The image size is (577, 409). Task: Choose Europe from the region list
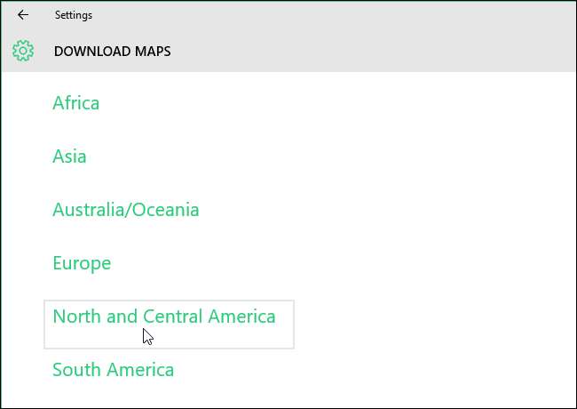(x=82, y=263)
